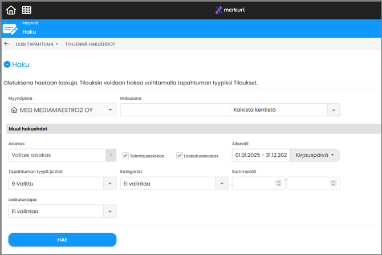Open the apps grid menu icon
The image size is (382, 255).
[27, 10]
